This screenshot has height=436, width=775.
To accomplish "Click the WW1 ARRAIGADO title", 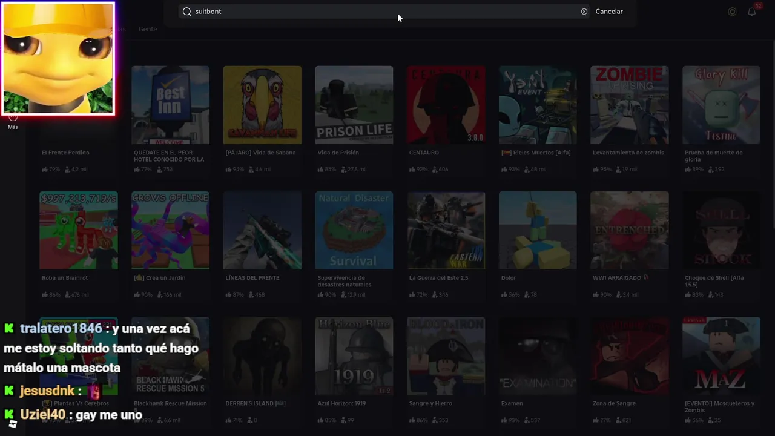I will (x=621, y=278).
